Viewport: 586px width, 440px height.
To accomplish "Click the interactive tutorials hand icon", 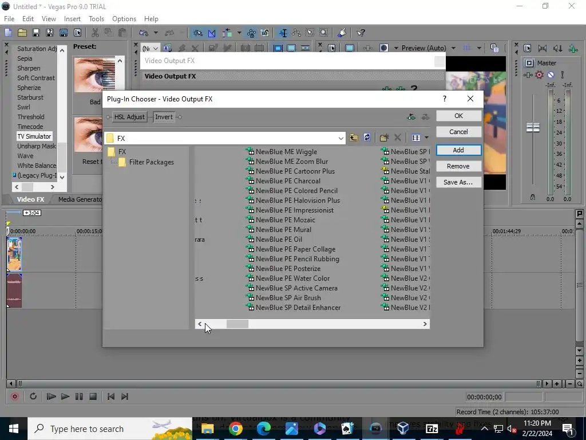I will 342,33.
